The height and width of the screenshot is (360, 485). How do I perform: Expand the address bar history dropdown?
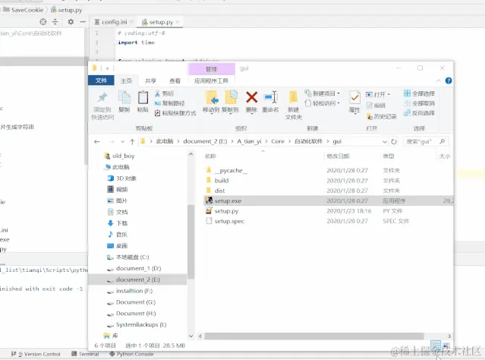(x=385, y=142)
